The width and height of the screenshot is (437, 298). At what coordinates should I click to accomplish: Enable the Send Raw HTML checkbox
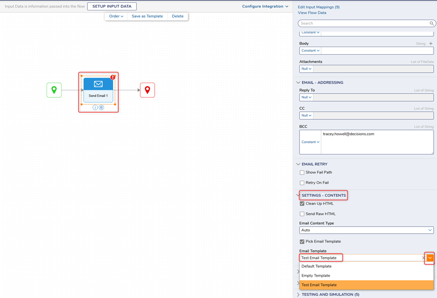(x=302, y=214)
